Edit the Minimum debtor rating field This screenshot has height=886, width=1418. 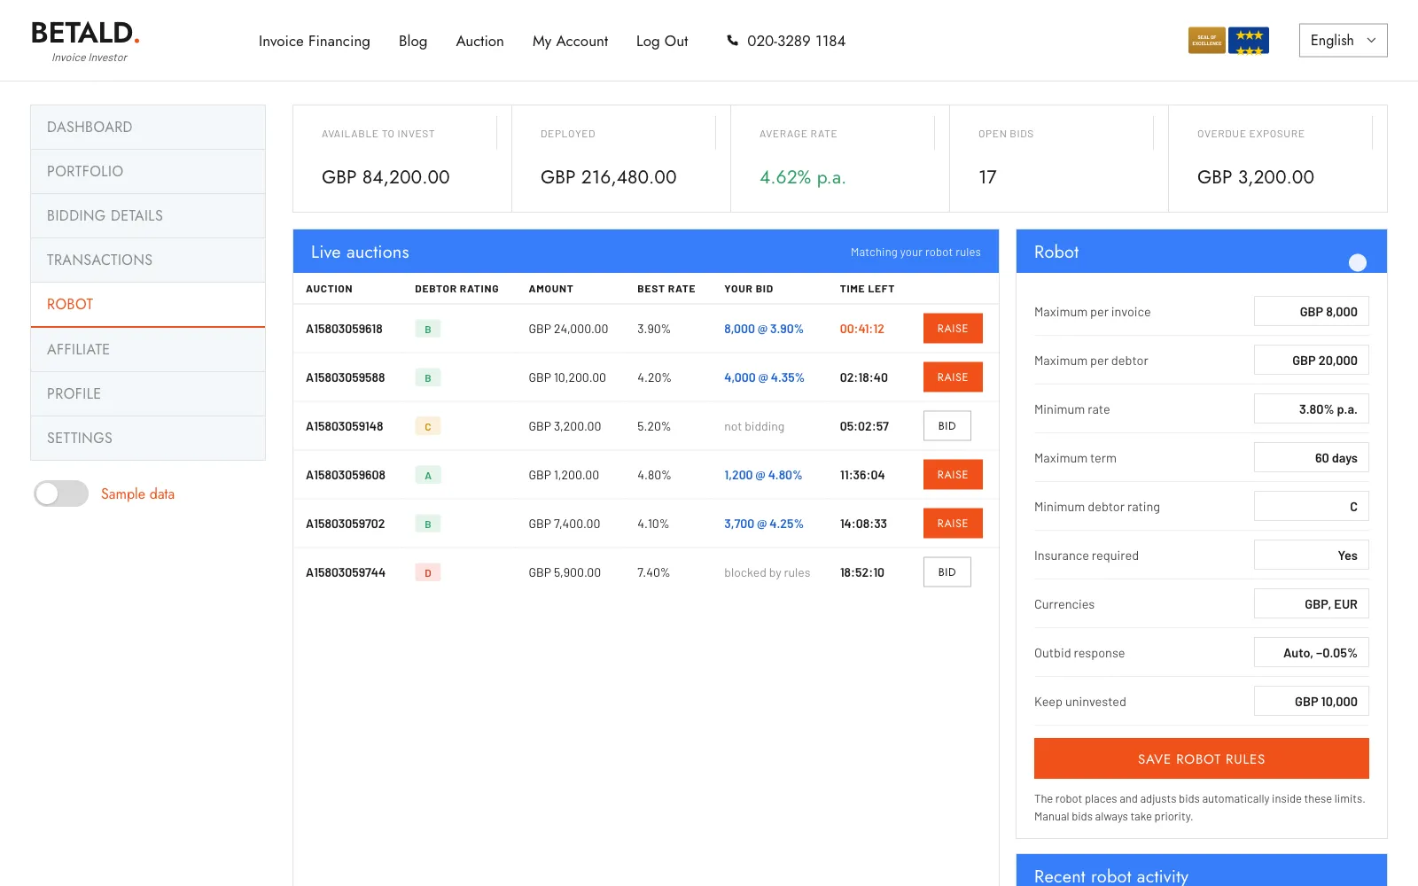click(1311, 507)
